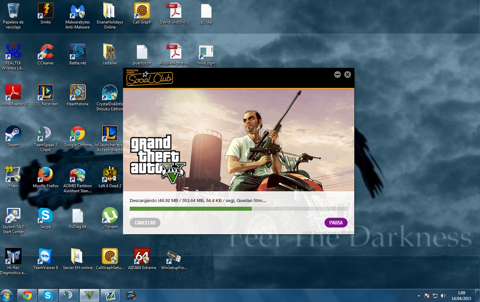480x302 pixels.
Task: Open the volume speaker tray icon
Action: coord(443,296)
